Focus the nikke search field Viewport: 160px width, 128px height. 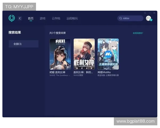point(130,18)
